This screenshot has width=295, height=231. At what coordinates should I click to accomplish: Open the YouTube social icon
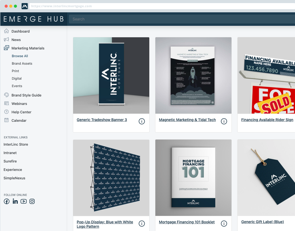tap(23, 201)
